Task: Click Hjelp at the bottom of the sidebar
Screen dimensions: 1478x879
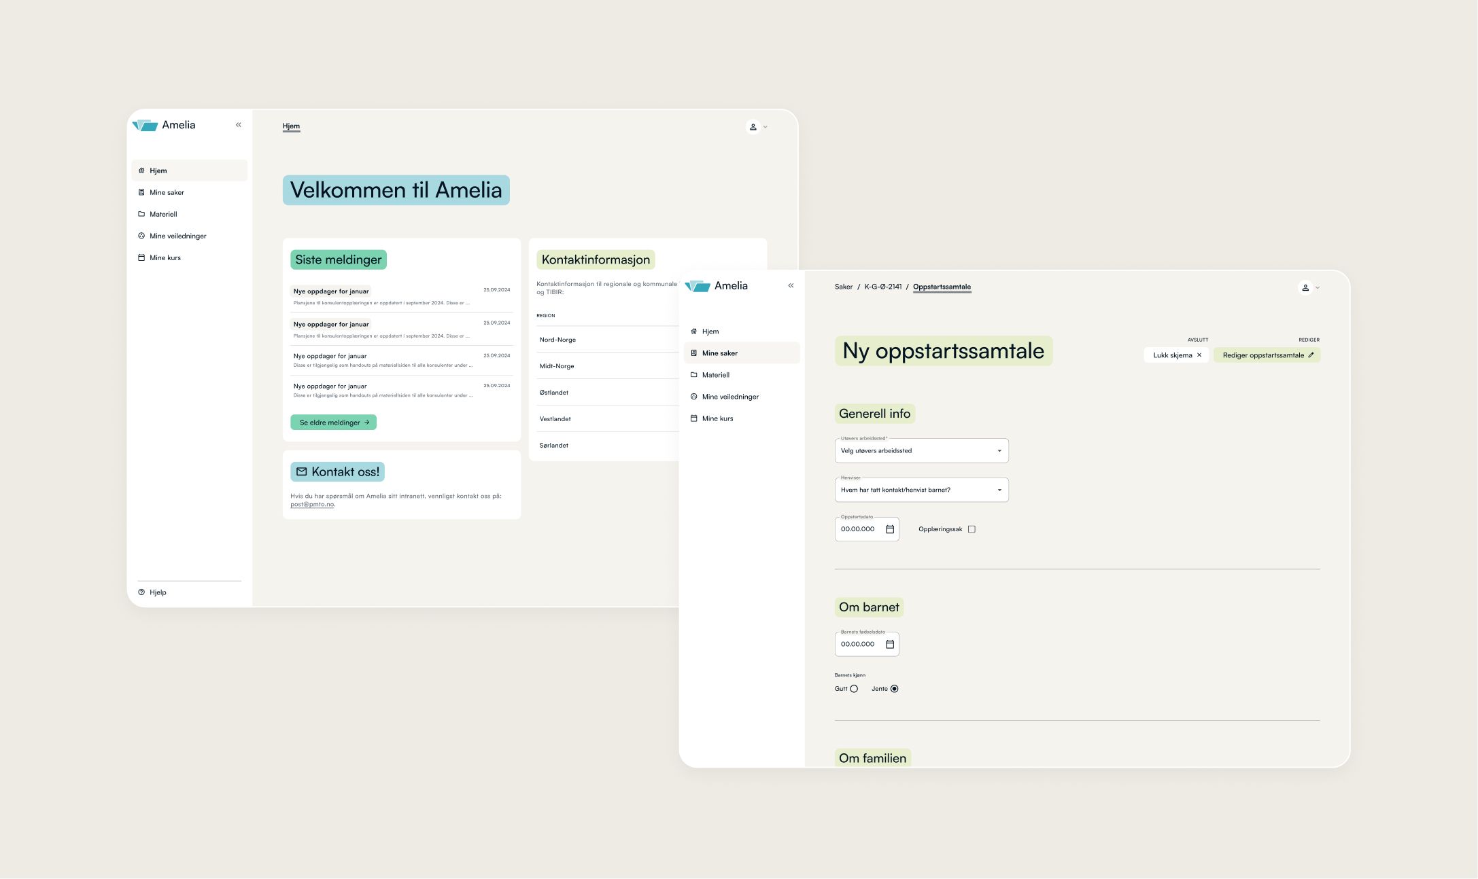Action: click(152, 592)
